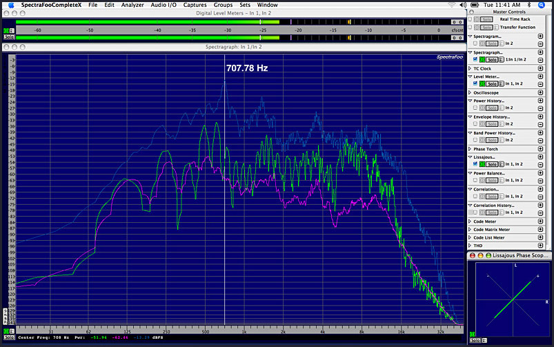Click green power icon on Level Meter row
The width and height of the screenshot is (554, 347).
(x=482, y=83)
